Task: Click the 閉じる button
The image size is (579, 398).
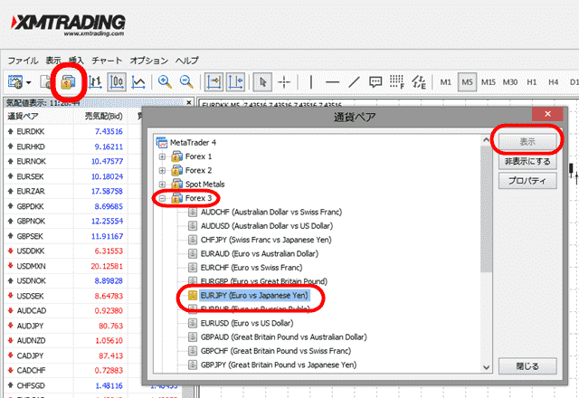Action: coord(527,366)
